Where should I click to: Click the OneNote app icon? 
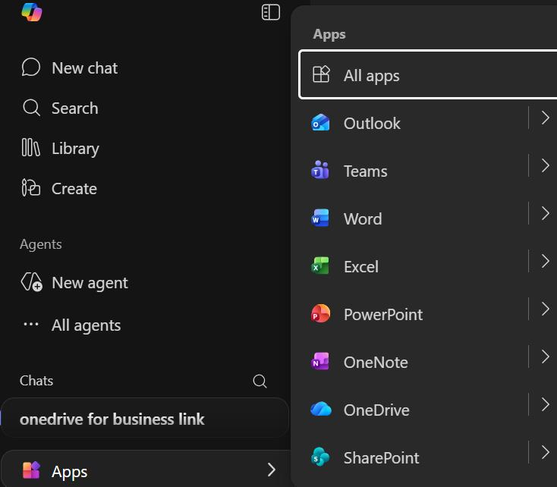click(x=320, y=361)
